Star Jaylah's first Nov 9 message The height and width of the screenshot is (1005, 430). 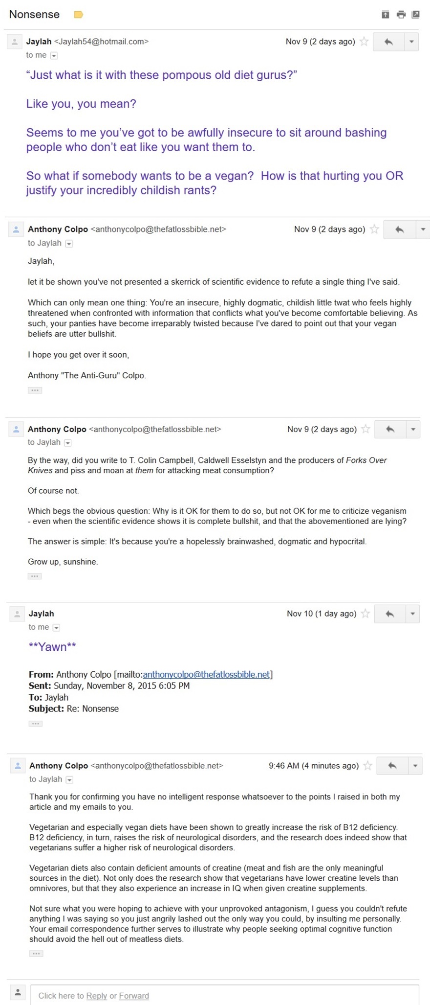(364, 42)
